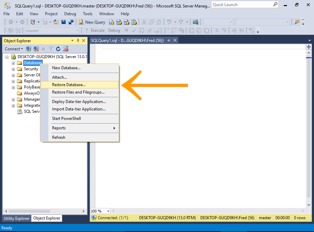Switch to the Utility Explorer tab
This screenshot has height=232, width=314.
pyautogui.click(x=17, y=218)
